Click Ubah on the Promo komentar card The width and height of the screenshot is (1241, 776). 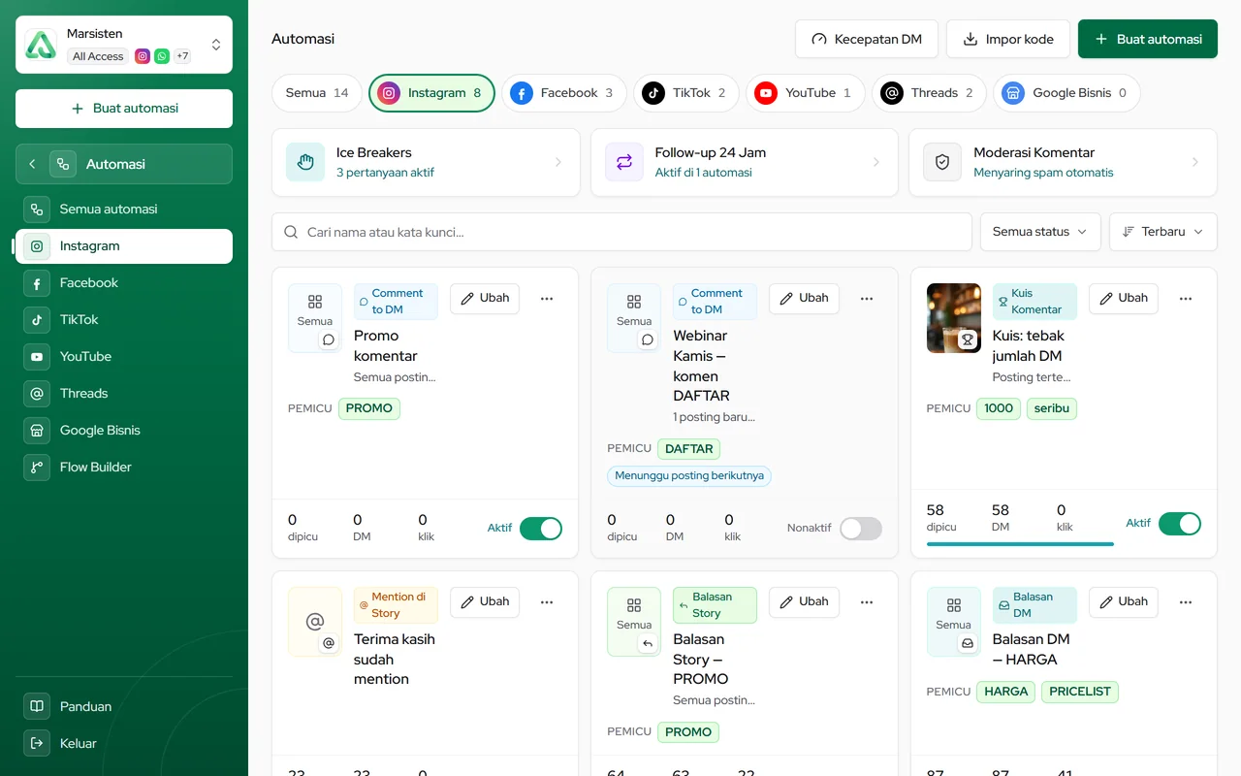(x=485, y=299)
